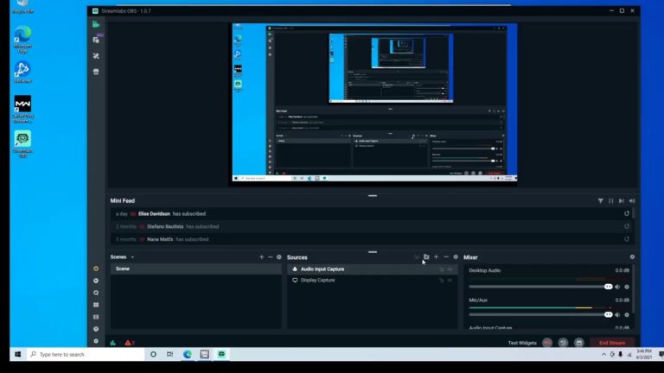Click the stream preview display area
This screenshot has width=664, height=373.
374,103
